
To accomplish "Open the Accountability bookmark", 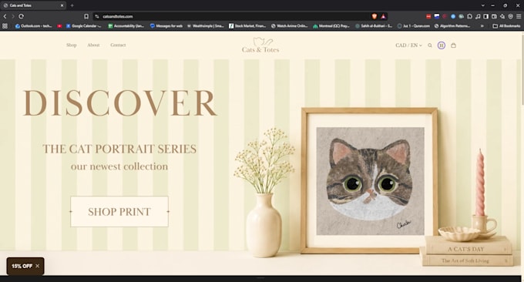I will [126, 25].
